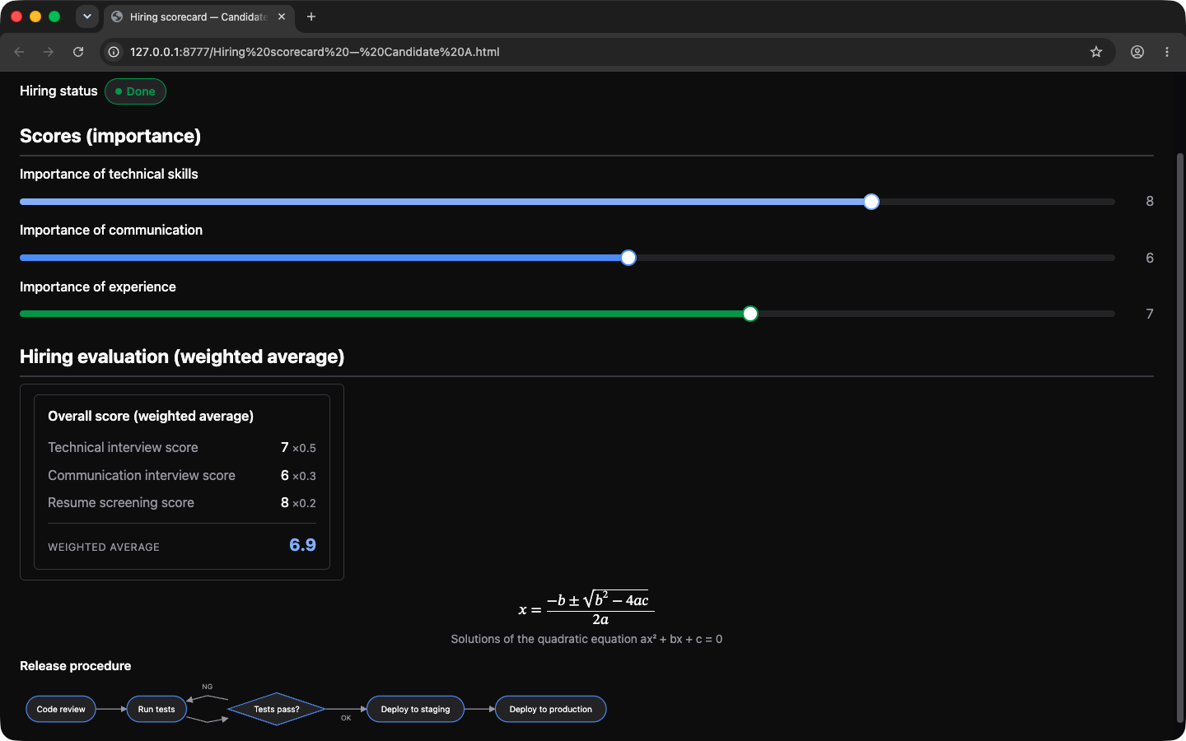Click the Release procedure heading
The image size is (1186, 741).
point(76,666)
